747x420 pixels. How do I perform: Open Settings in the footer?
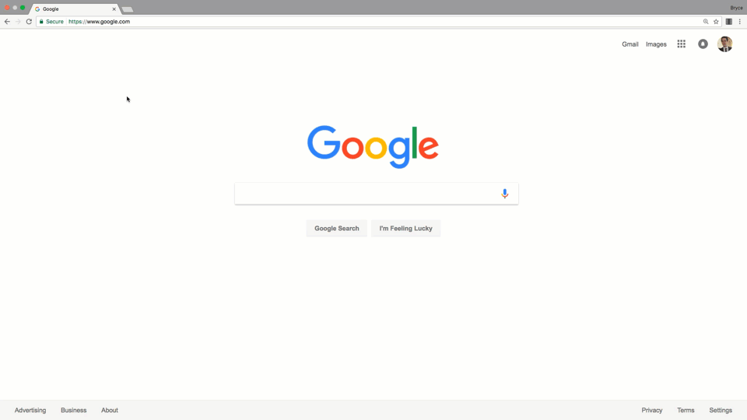pyautogui.click(x=721, y=410)
